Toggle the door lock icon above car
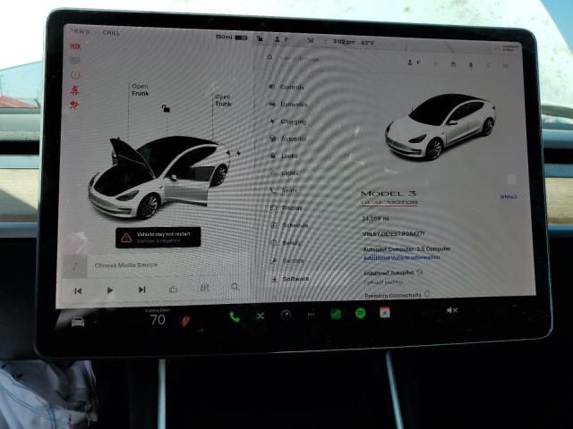The image size is (573, 429). coord(164,108)
